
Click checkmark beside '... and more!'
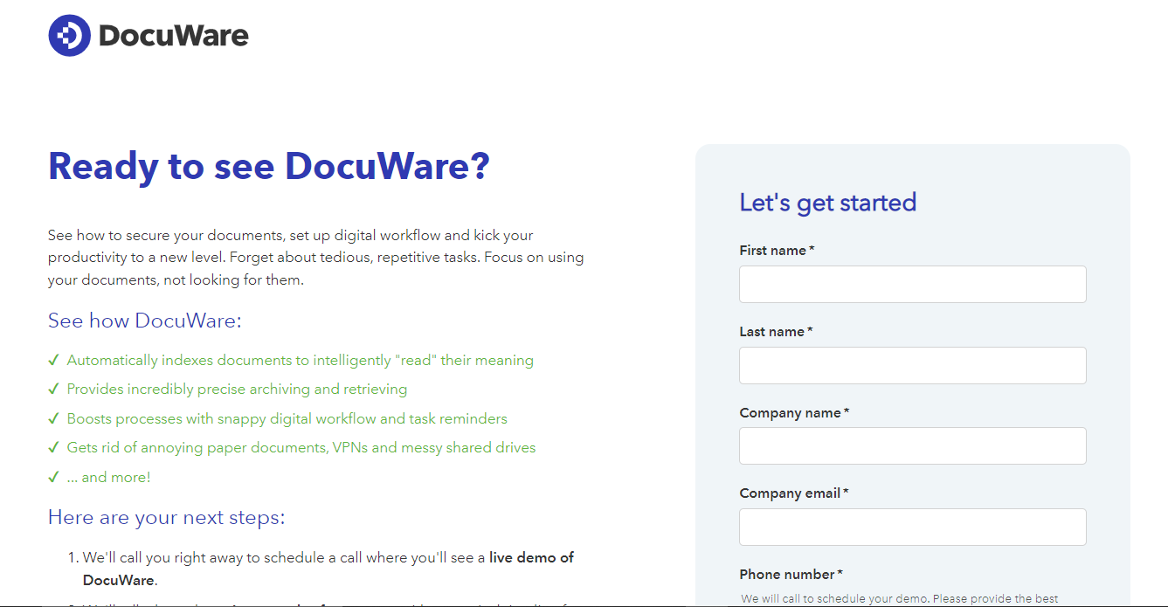pyautogui.click(x=54, y=477)
